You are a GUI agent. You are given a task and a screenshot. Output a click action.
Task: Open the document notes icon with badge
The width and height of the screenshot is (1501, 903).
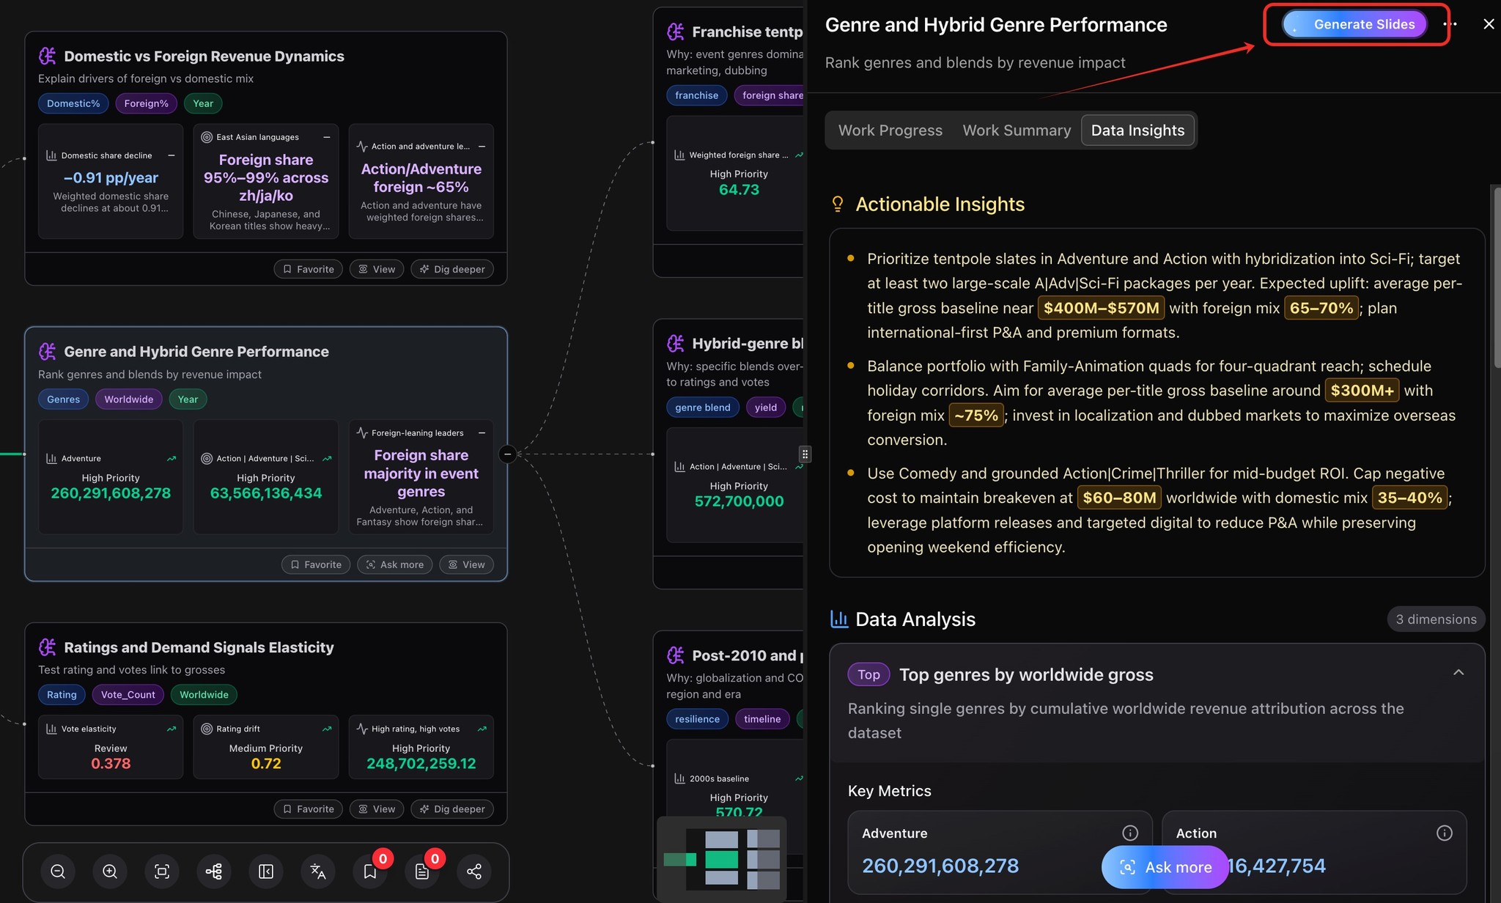click(422, 871)
